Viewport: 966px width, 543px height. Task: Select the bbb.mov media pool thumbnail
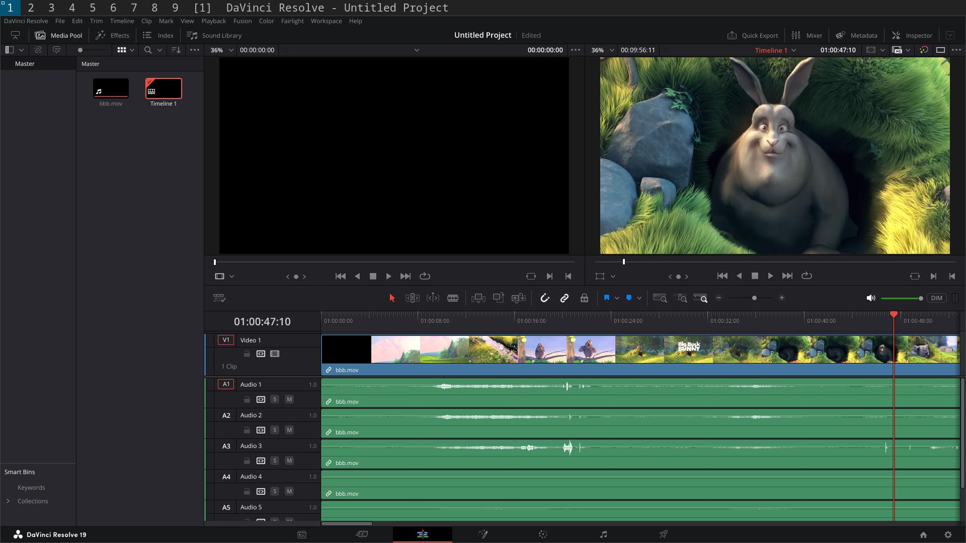click(x=111, y=88)
